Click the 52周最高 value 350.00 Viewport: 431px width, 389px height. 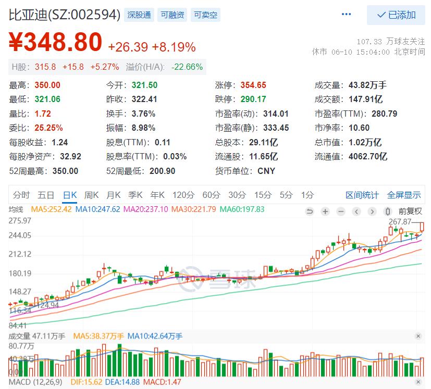[66, 171]
